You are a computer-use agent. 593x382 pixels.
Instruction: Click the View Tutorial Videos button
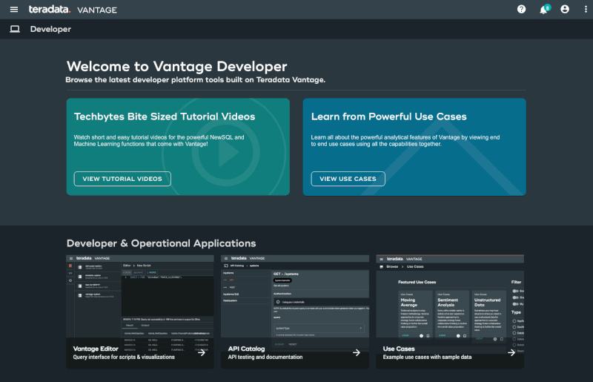[x=122, y=179]
